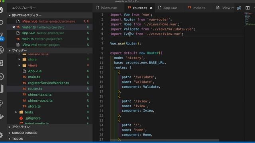Click "path: '/iview'," on line 19

(x=136, y=101)
